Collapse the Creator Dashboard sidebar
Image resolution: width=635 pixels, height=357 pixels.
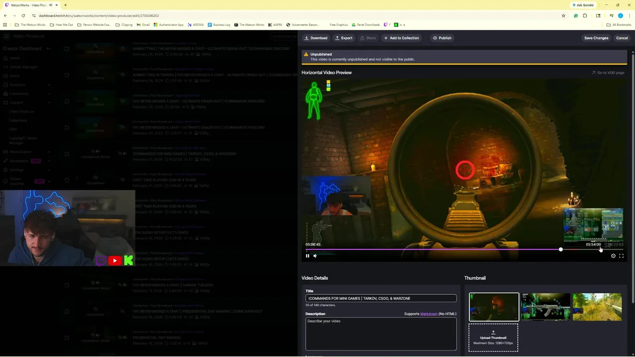tap(49, 49)
